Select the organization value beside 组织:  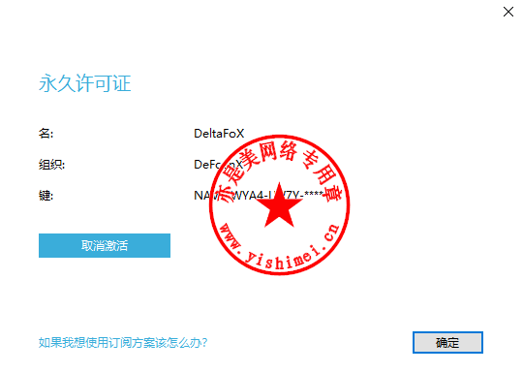pyautogui.click(x=219, y=165)
